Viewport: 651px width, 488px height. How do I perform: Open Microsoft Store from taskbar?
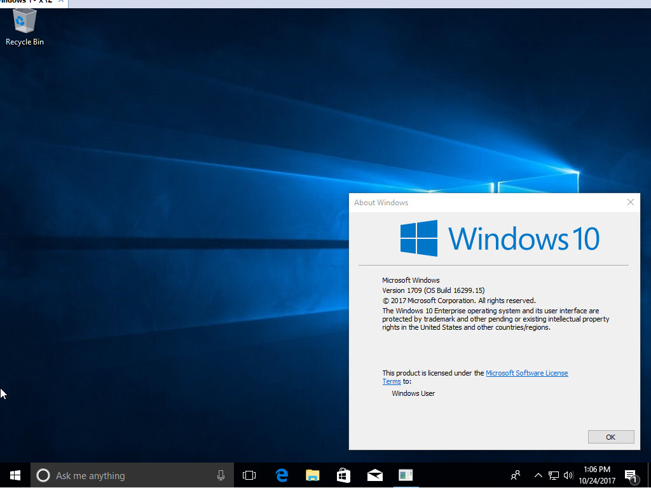click(343, 475)
